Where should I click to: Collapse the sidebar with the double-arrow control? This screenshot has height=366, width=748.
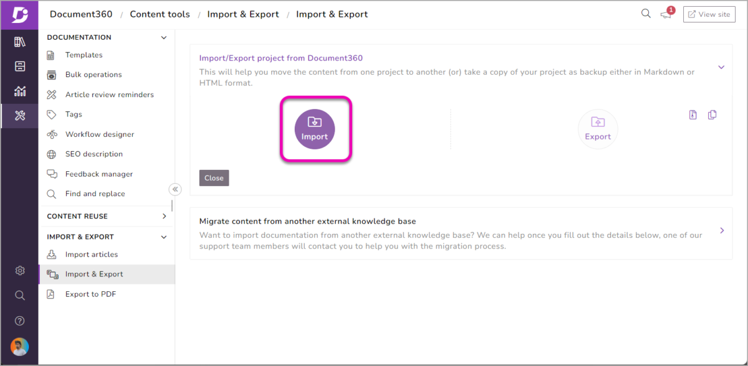175,189
